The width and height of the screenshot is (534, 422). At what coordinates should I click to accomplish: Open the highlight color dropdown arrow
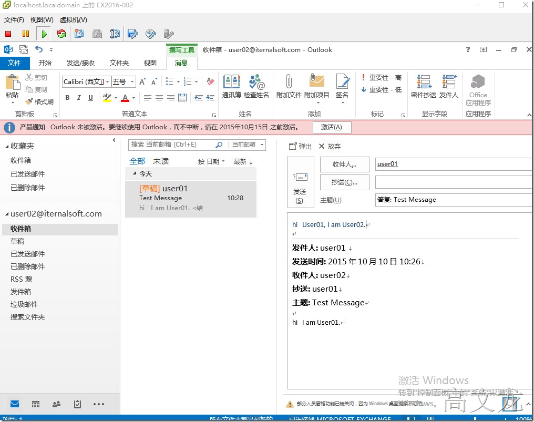pyautogui.click(x=116, y=98)
